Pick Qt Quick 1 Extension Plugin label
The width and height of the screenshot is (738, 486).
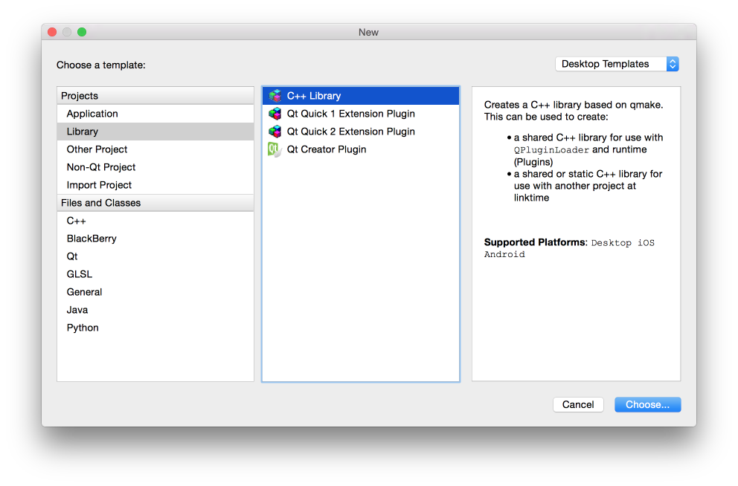click(351, 114)
